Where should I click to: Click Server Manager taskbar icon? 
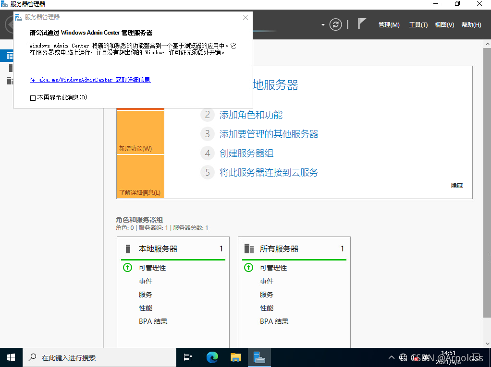point(259,357)
